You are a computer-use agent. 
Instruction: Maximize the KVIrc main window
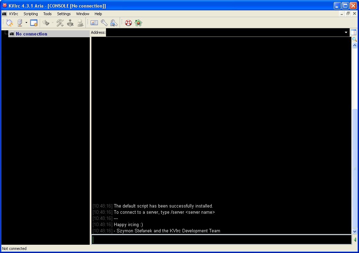point(345,6)
